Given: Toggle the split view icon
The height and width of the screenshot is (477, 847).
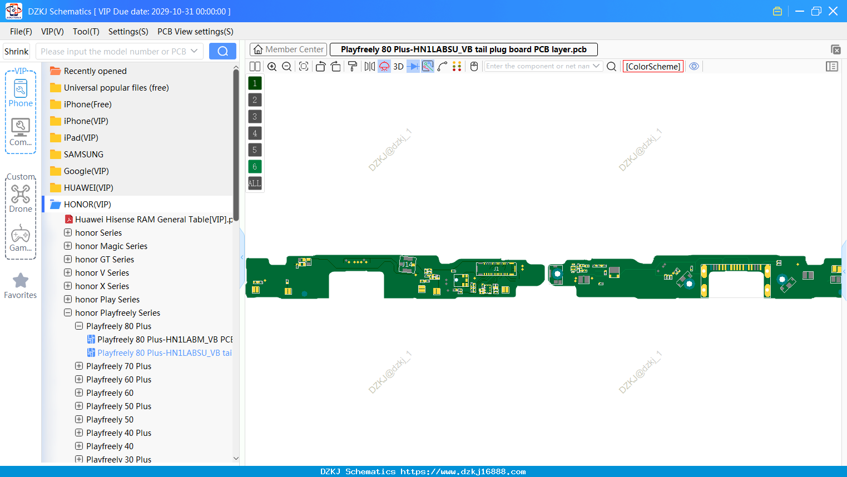Looking at the screenshot, I should pos(255,66).
